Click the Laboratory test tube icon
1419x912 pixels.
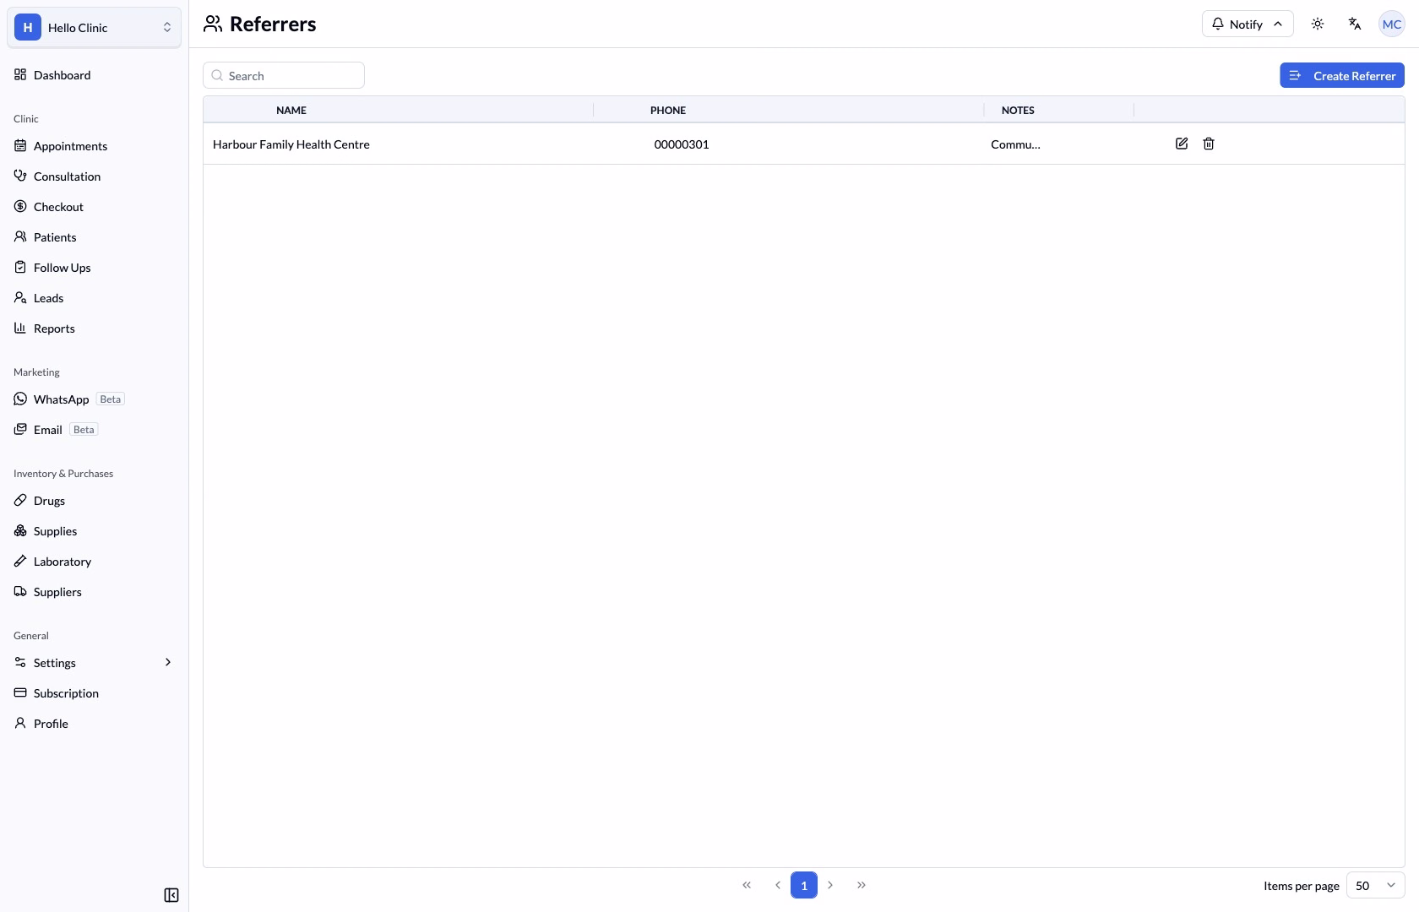(20, 561)
